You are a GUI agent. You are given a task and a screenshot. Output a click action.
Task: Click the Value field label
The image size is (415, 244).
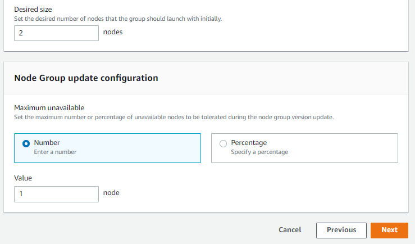(23, 178)
